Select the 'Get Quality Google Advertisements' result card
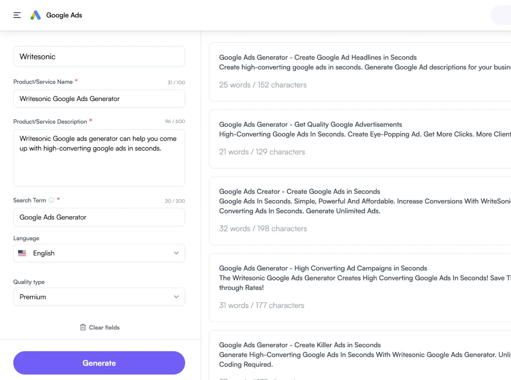 pyautogui.click(x=358, y=139)
